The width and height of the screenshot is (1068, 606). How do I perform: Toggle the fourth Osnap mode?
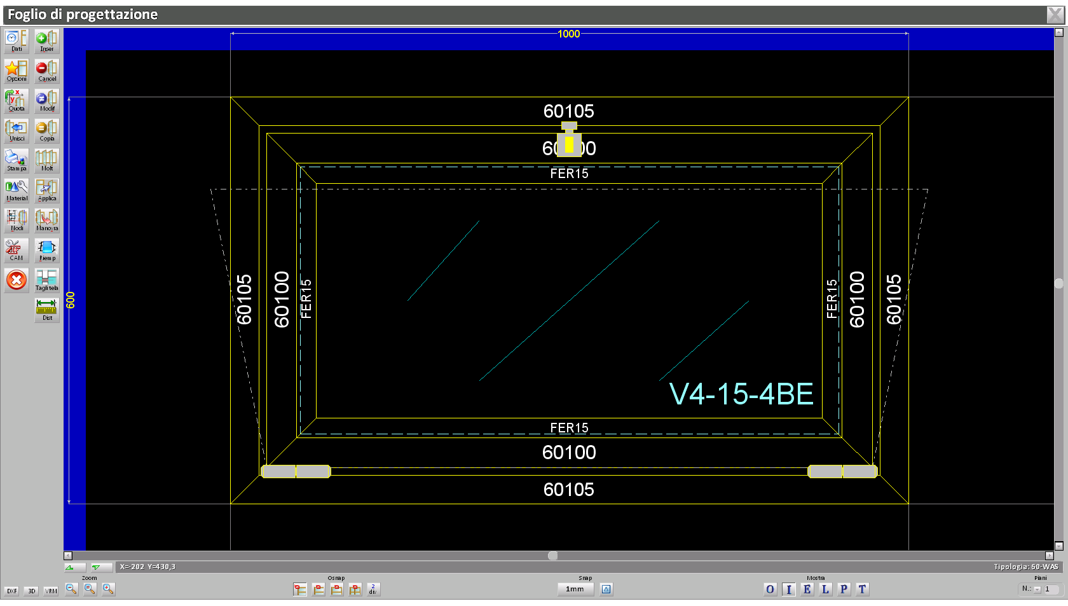[x=355, y=589]
